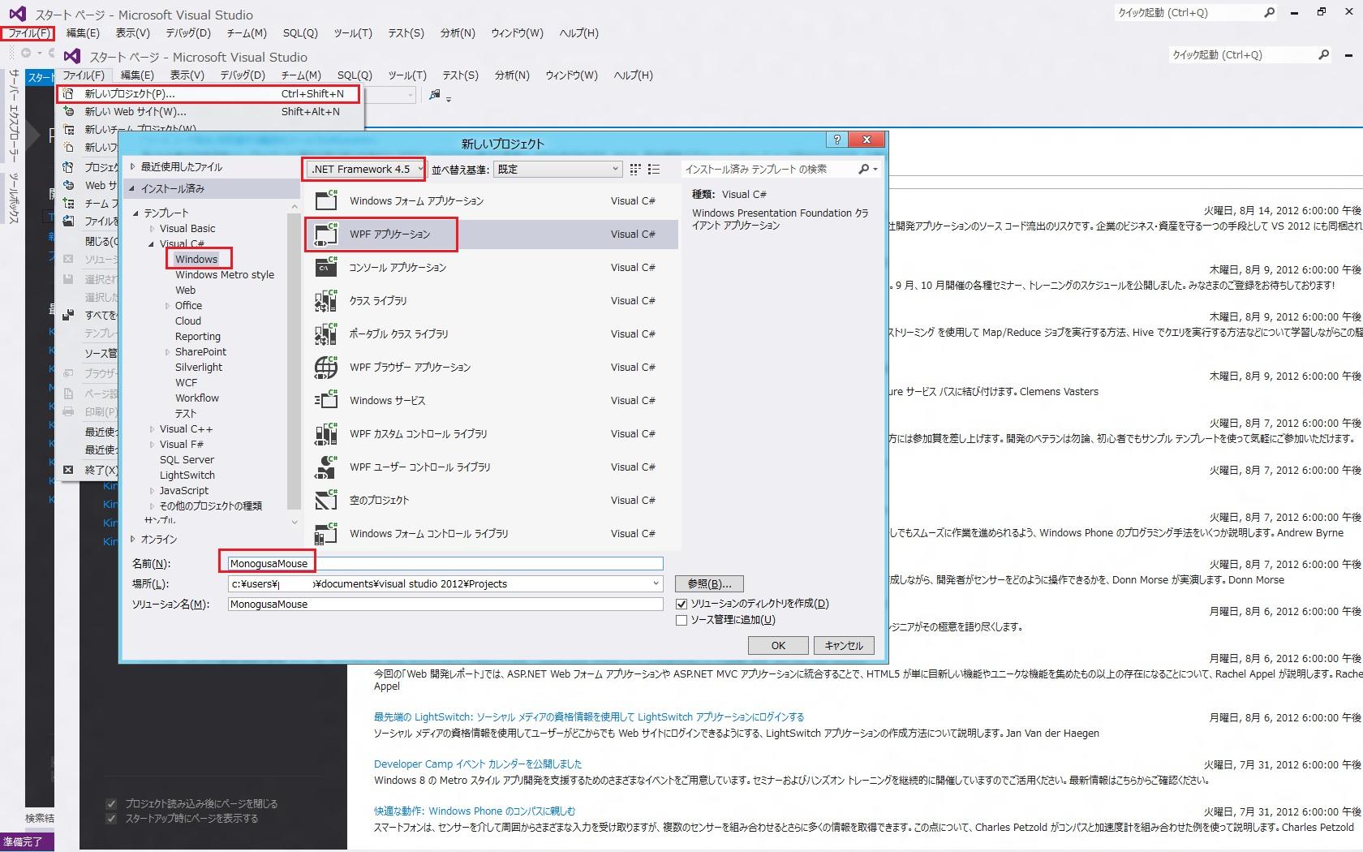Image resolution: width=1363 pixels, height=852 pixels.
Task: Choose the WPF カスタム コントロール ライブラリ icon
Action: 326,433
